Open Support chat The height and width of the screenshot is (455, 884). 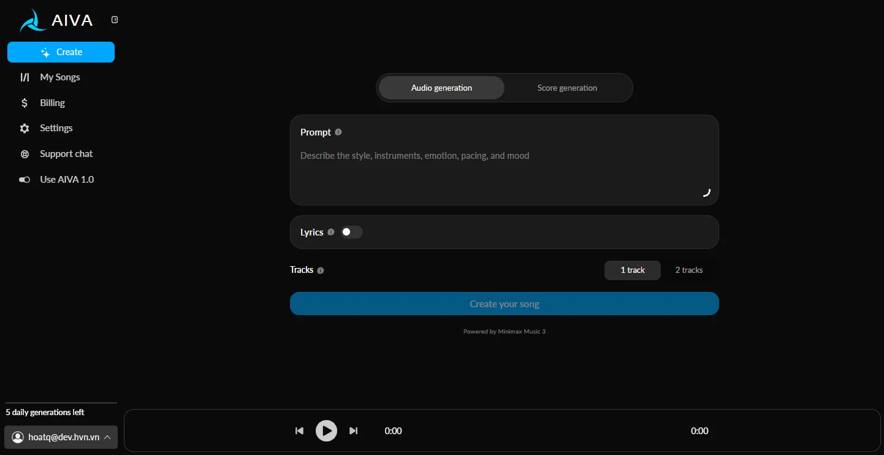point(66,154)
